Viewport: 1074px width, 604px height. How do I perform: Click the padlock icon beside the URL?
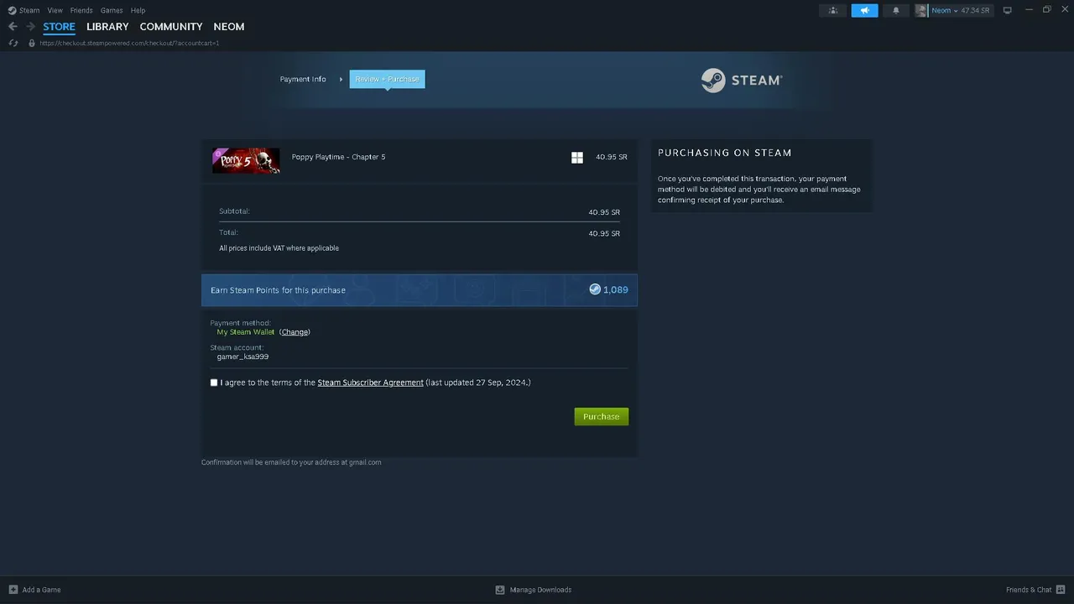pyautogui.click(x=32, y=43)
